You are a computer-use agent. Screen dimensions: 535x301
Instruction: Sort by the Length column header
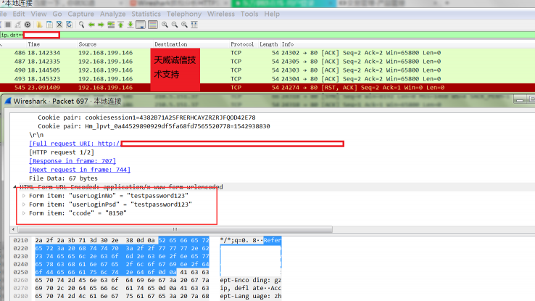(x=268, y=44)
